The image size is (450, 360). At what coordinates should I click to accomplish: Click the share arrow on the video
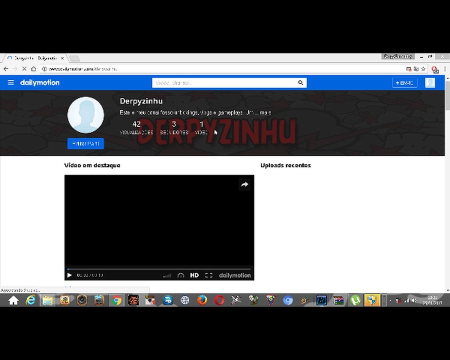244,184
